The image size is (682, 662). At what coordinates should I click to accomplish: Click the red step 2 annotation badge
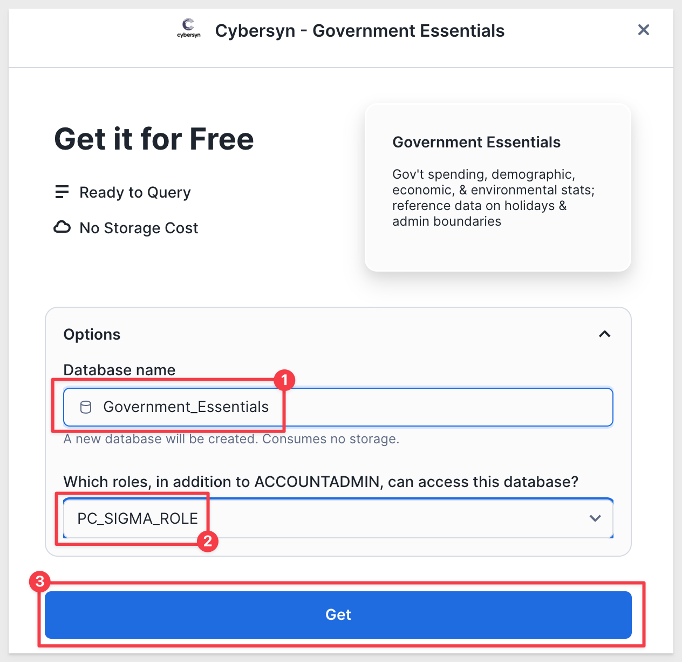(x=208, y=541)
